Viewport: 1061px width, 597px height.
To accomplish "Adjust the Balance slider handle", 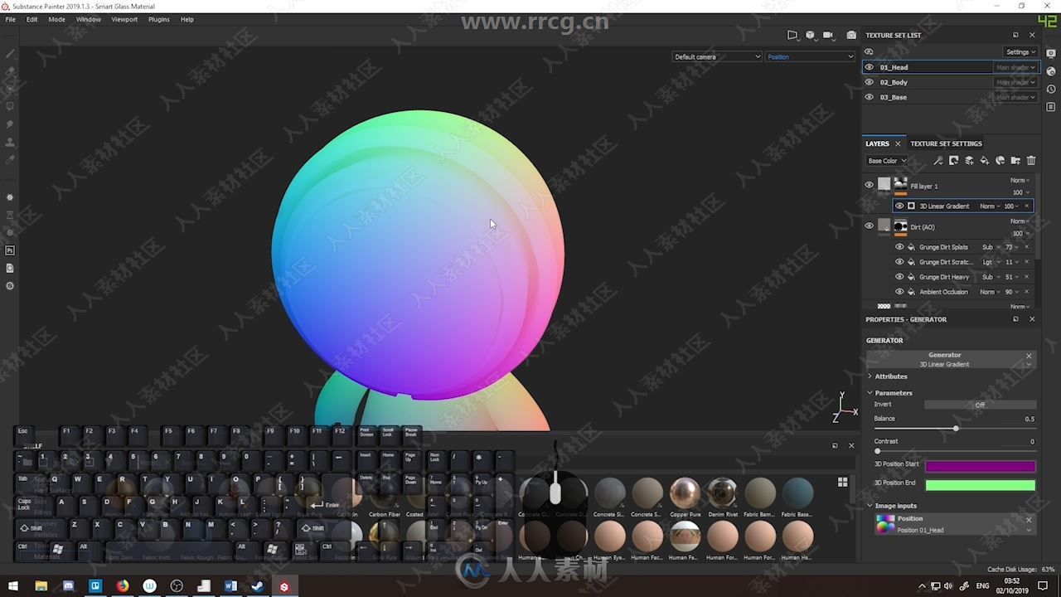I will pos(956,429).
